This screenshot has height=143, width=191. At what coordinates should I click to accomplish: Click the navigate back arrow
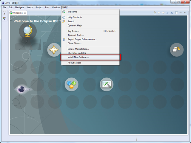tap(159, 13)
